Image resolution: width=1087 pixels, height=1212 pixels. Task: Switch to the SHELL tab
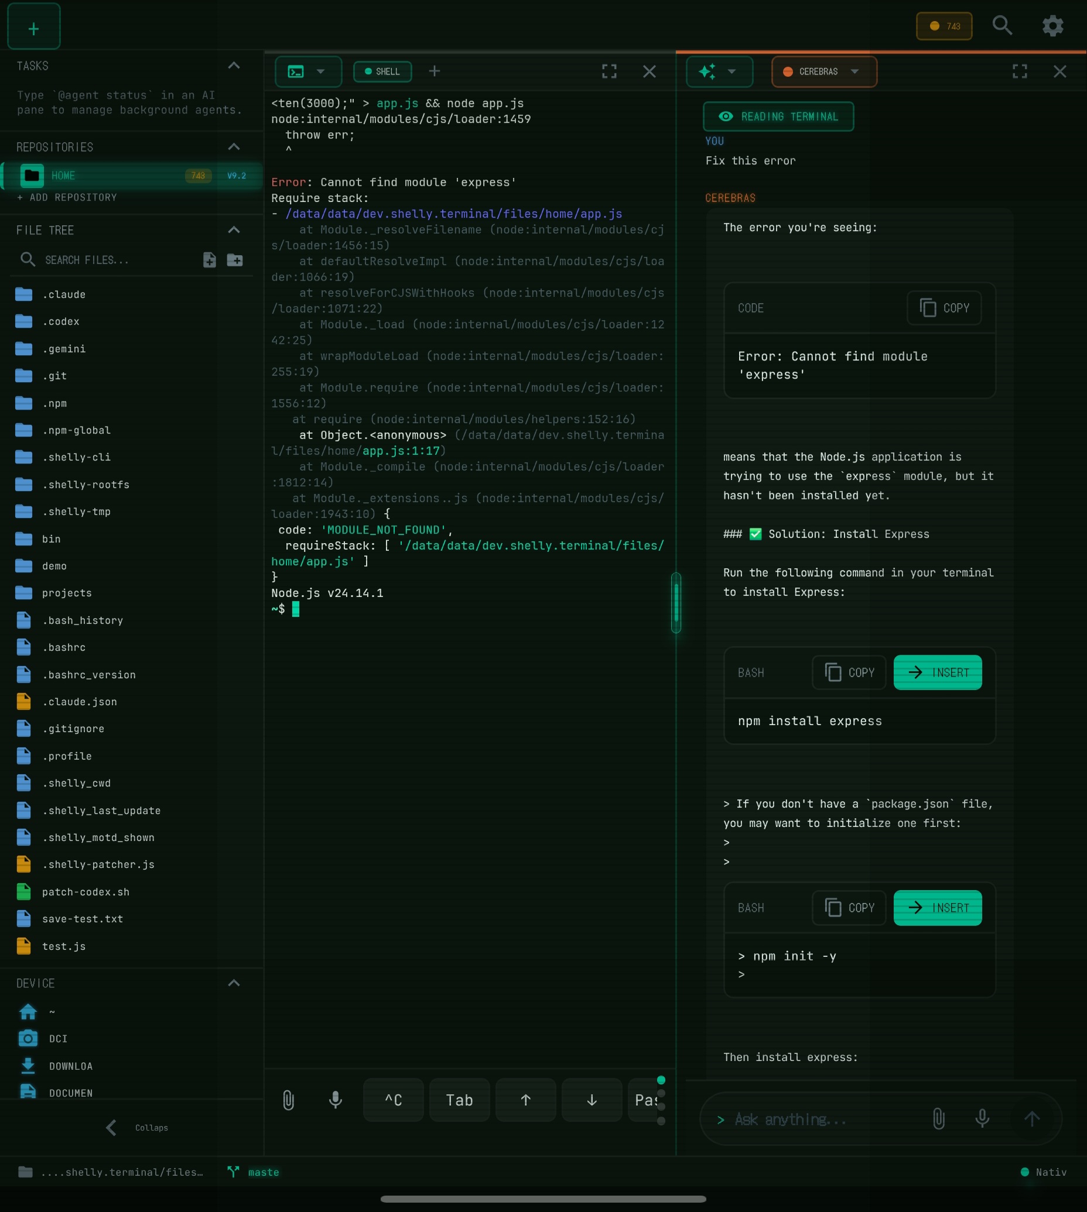[x=382, y=71]
